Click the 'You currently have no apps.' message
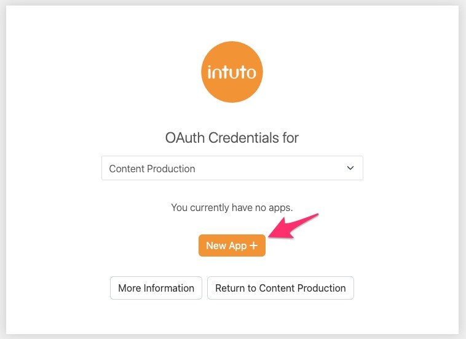The height and width of the screenshot is (339, 466). coord(232,207)
